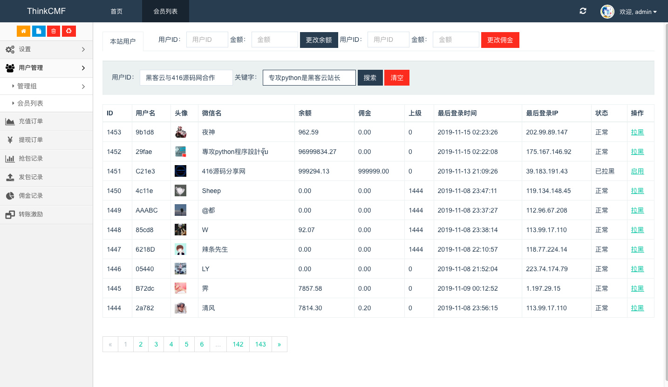668x387 pixels.
Task: Click the red trash shortcut icon
Action: [x=54, y=31]
